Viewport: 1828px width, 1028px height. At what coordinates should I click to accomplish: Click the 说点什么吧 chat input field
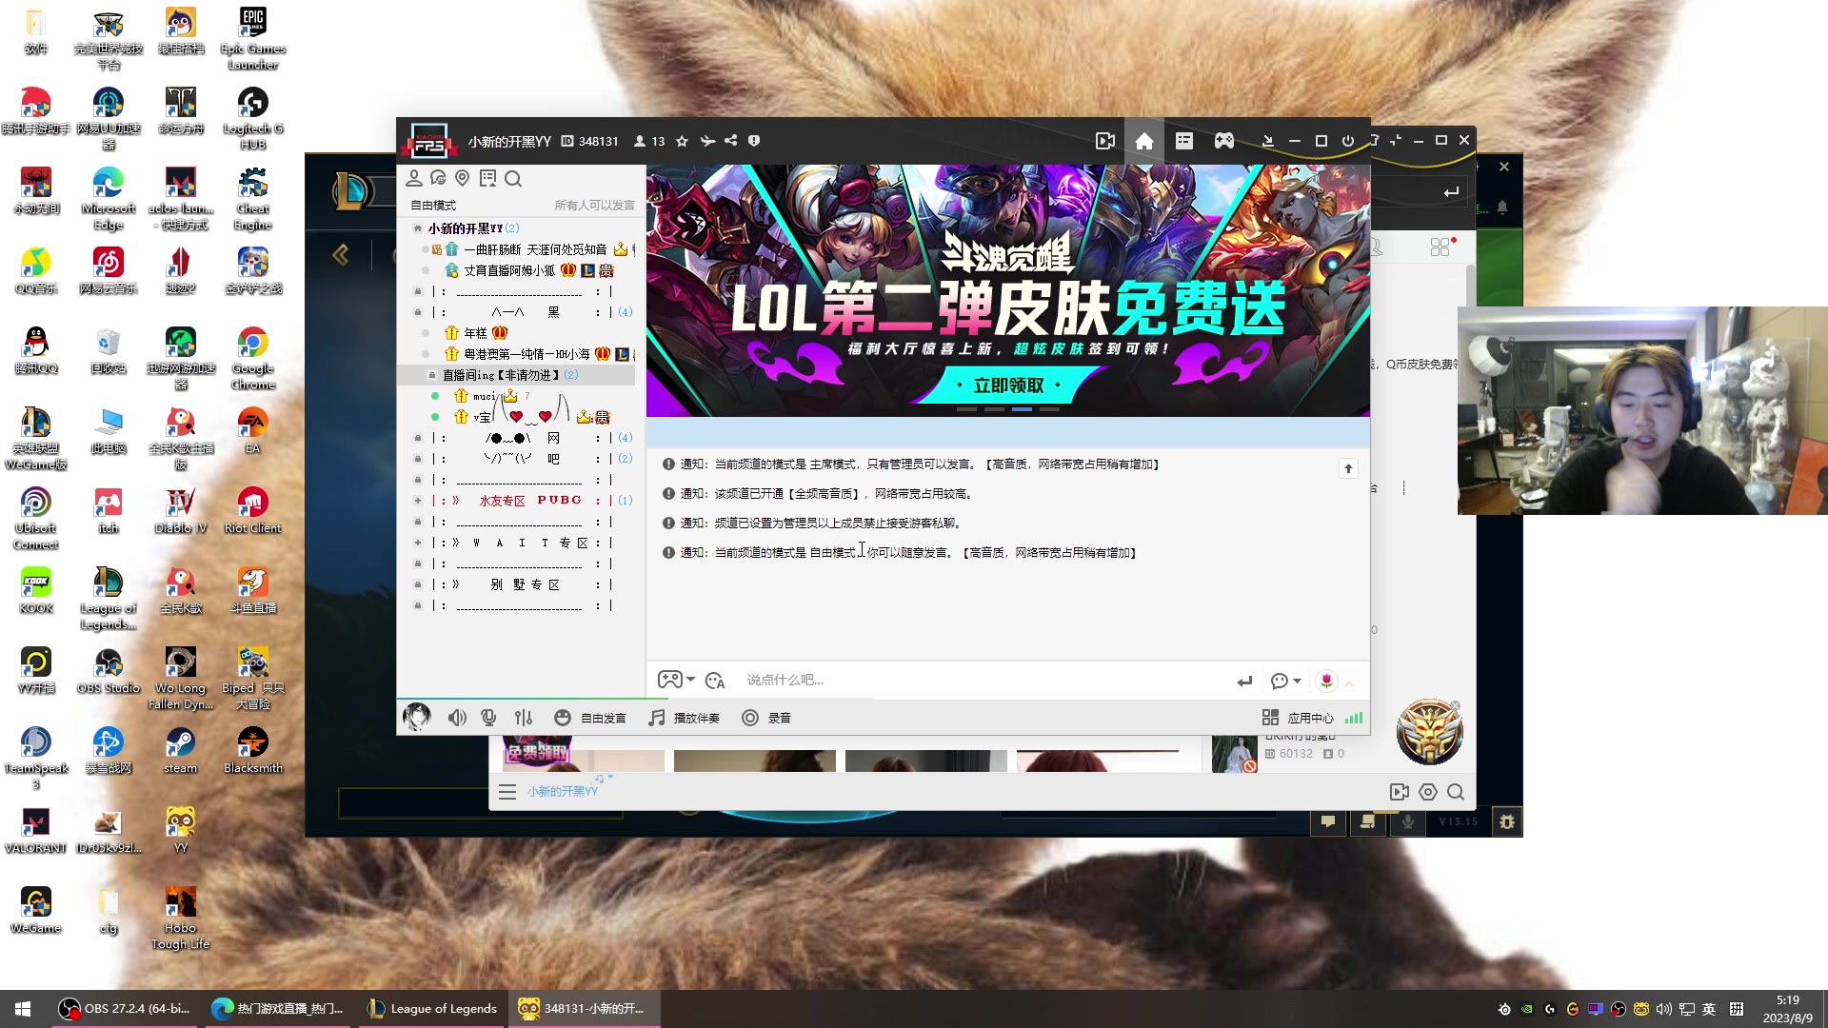tap(904, 680)
